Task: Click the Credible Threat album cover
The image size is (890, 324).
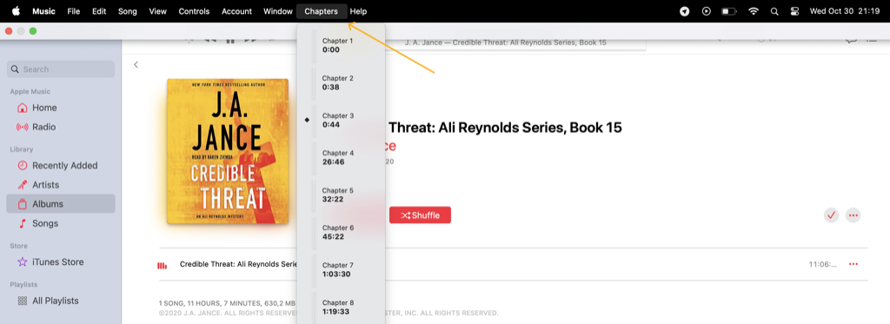Action: point(228,151)
